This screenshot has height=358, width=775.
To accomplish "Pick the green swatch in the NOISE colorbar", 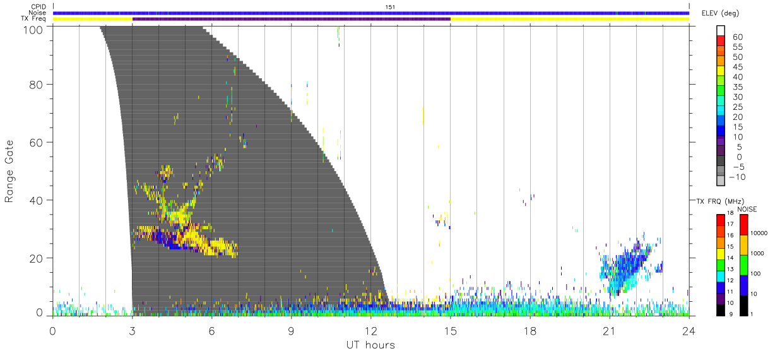I will (743, 265).
